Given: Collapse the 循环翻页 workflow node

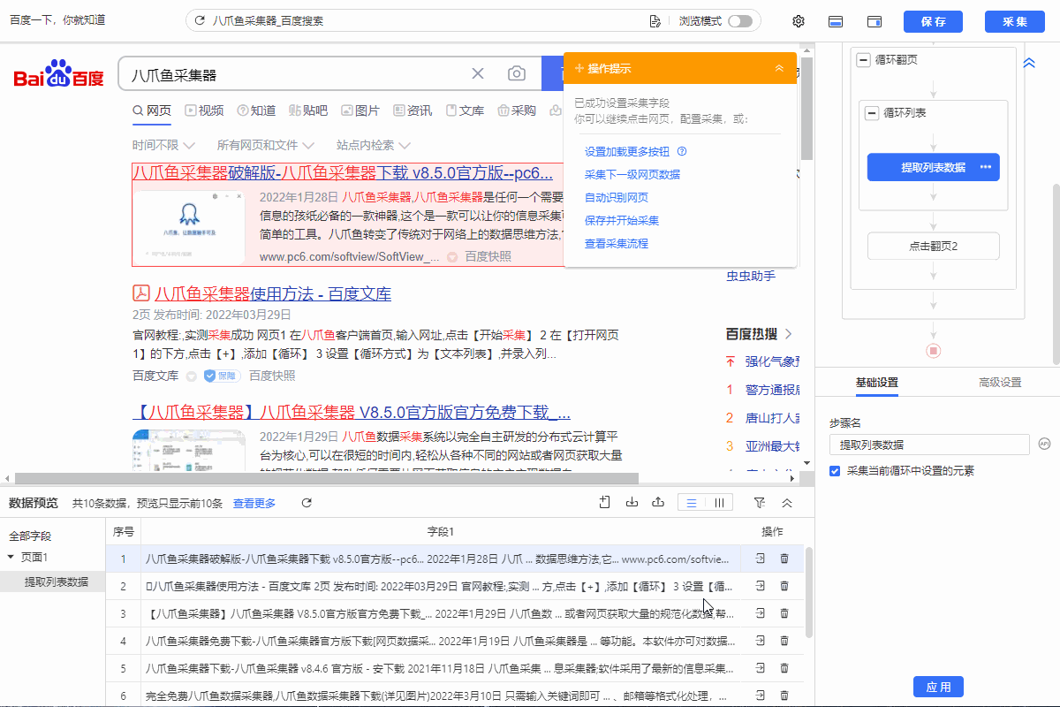Looking at the screenshot, I should (x=864, y=59).
